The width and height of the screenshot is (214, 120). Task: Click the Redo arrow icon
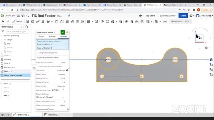tap(8, 21)
